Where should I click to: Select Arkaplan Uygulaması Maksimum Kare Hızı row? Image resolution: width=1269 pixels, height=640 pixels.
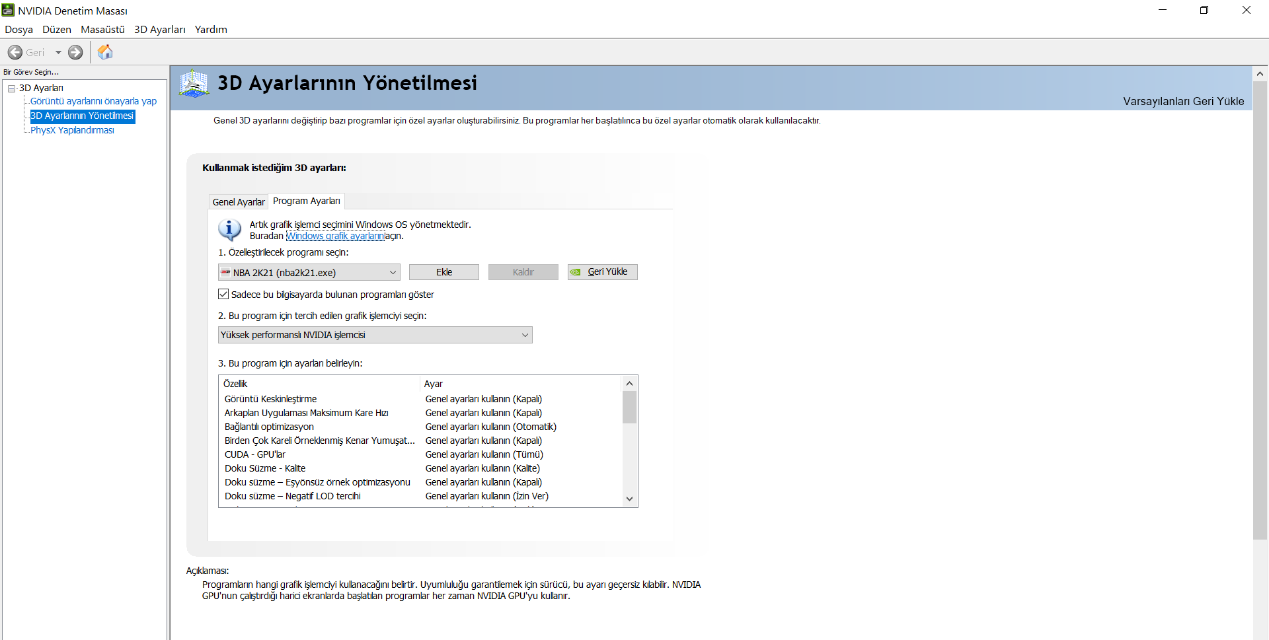[420, 413]
